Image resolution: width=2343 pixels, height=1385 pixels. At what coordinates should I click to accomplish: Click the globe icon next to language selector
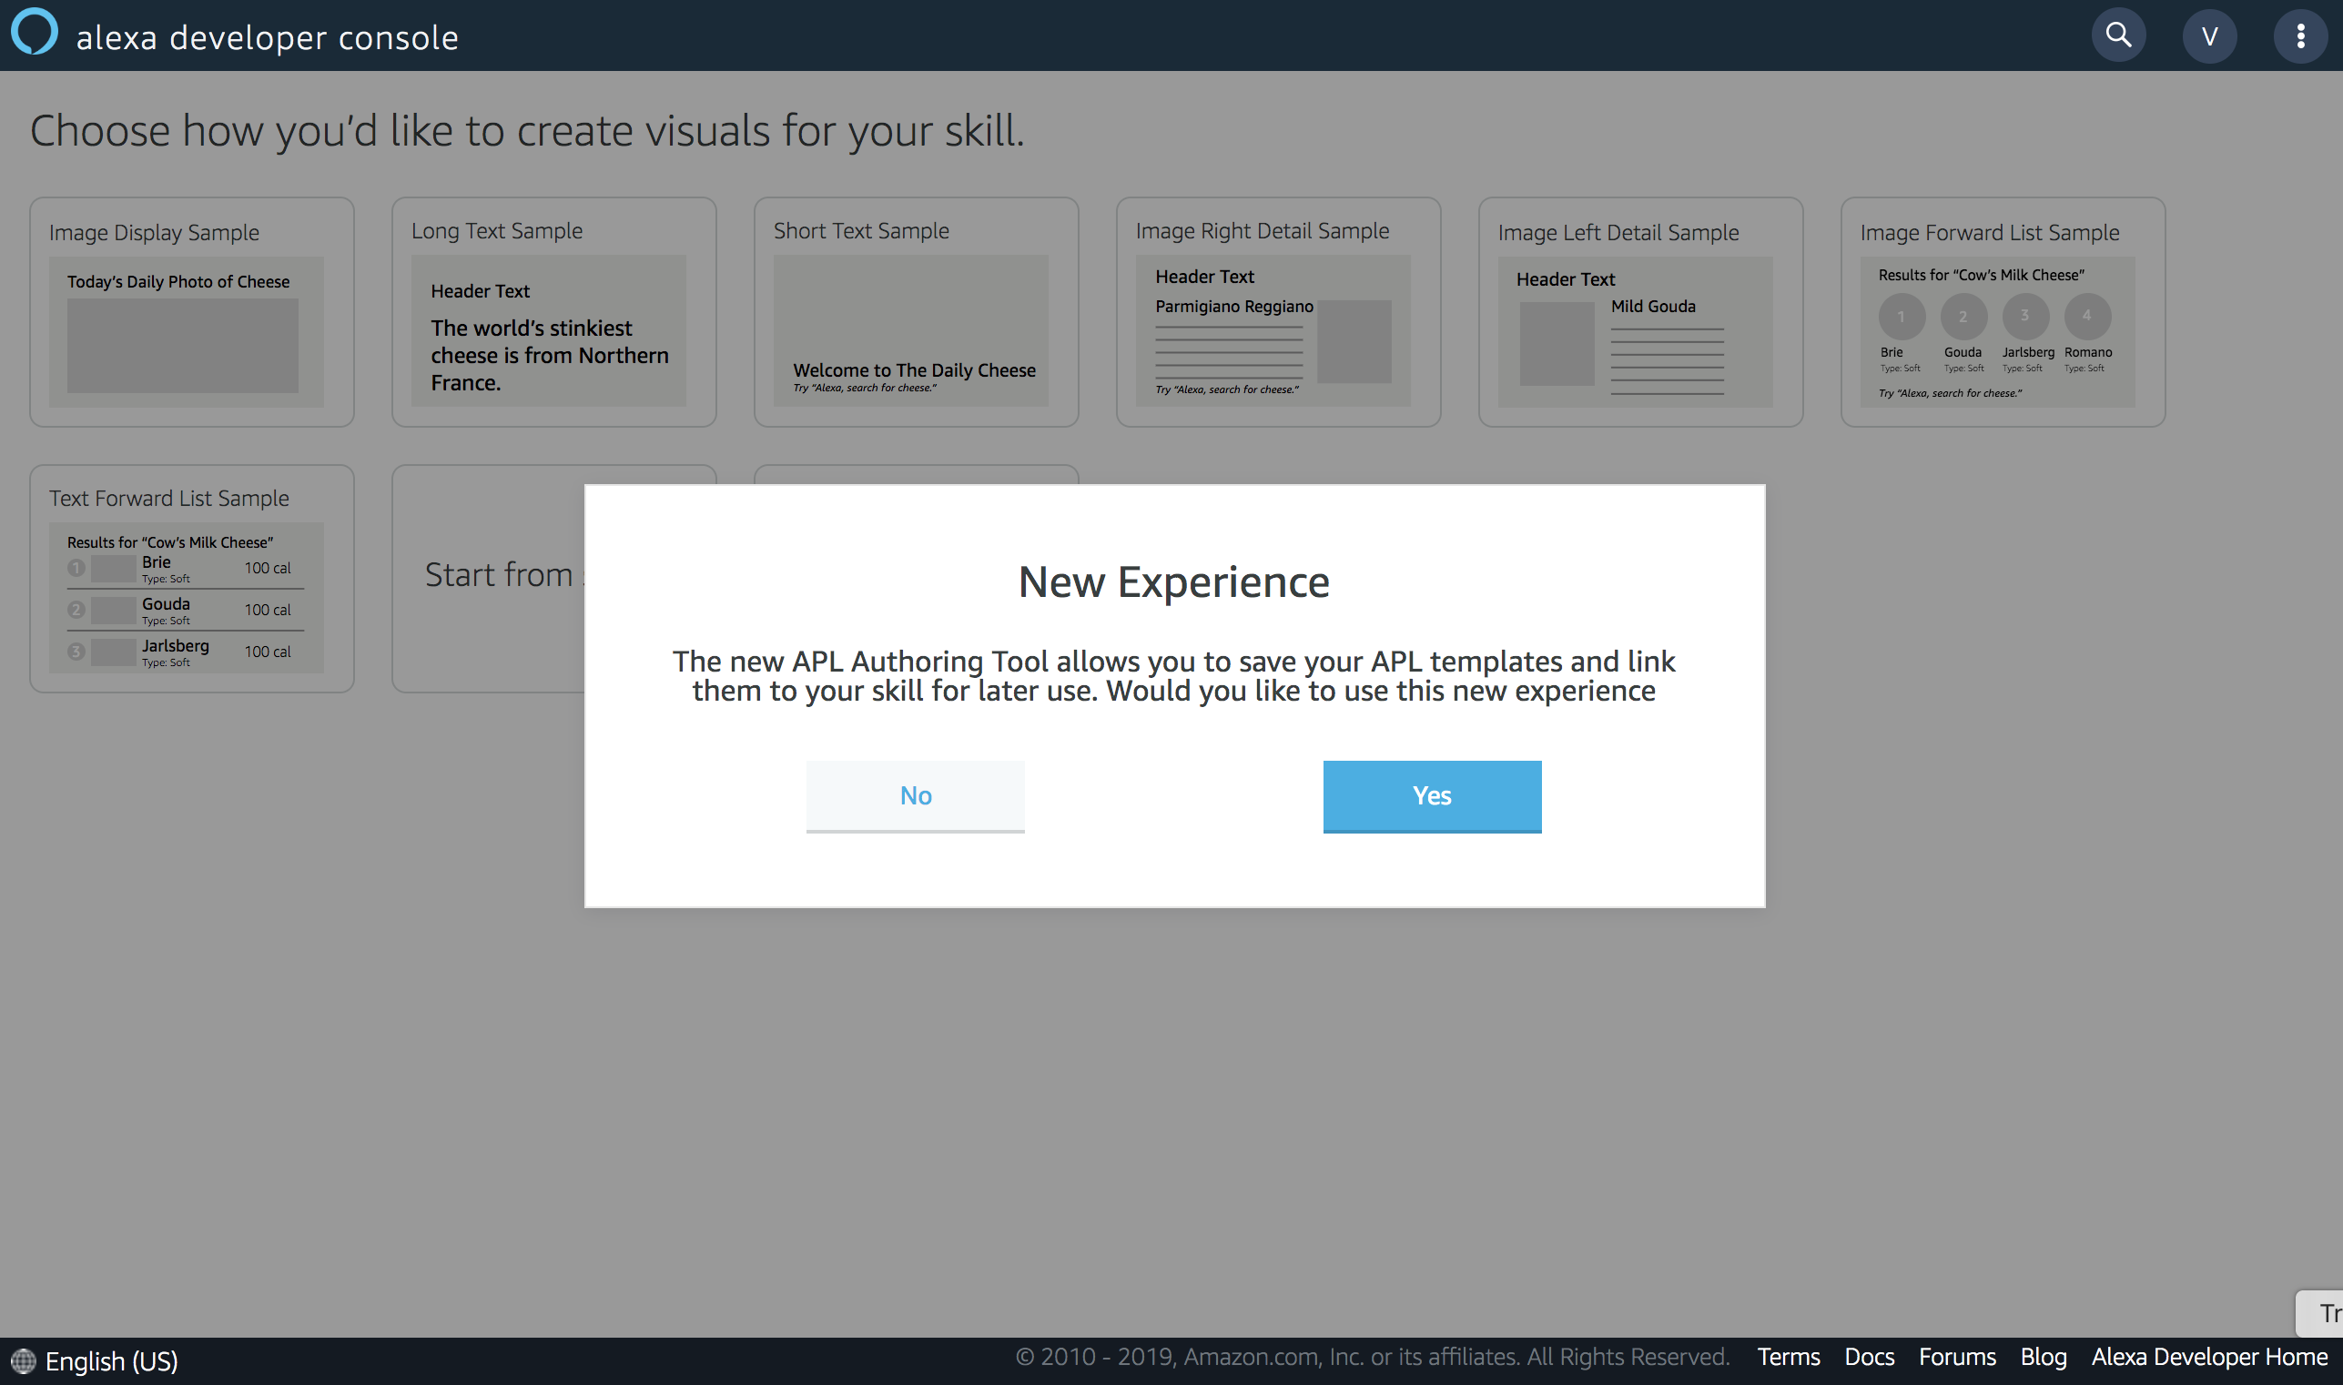[24, 1360]
